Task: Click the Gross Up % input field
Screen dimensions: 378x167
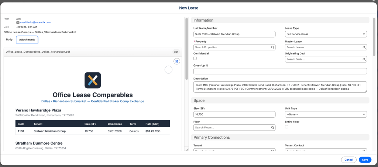Action: tap(280, 71)
